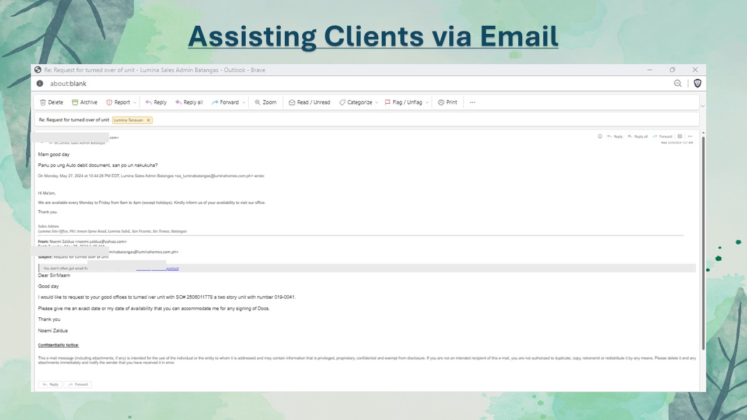Collapse the toolbar using the right-edge chevron
This screenshot has height=420, width=747.
703,106
